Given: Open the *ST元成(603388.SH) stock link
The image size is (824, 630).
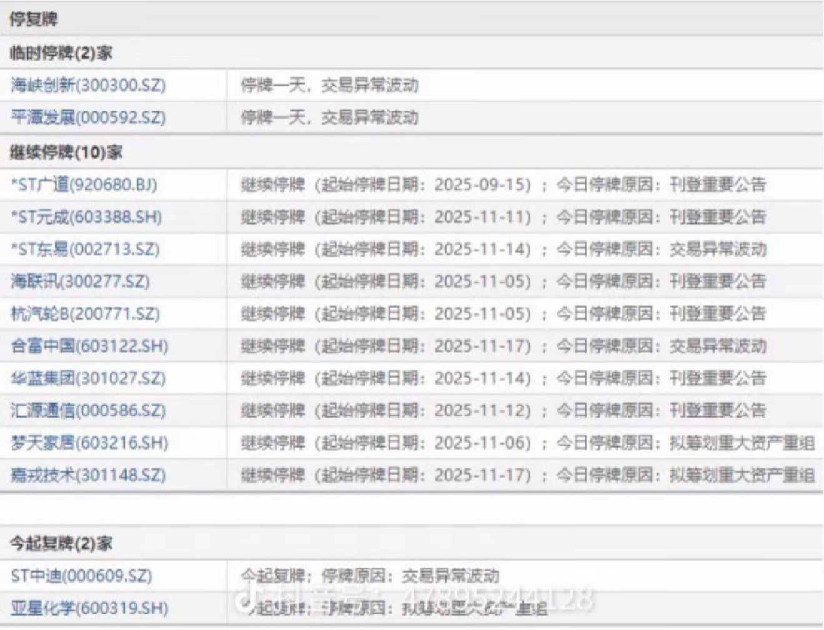Looking at the screenshot, I should (86, 217).
